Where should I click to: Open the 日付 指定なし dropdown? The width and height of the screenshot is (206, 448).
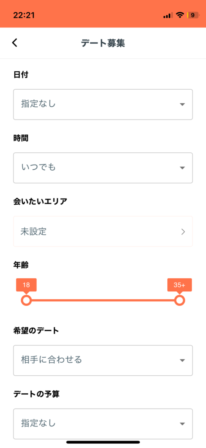(x=103, y=104)
